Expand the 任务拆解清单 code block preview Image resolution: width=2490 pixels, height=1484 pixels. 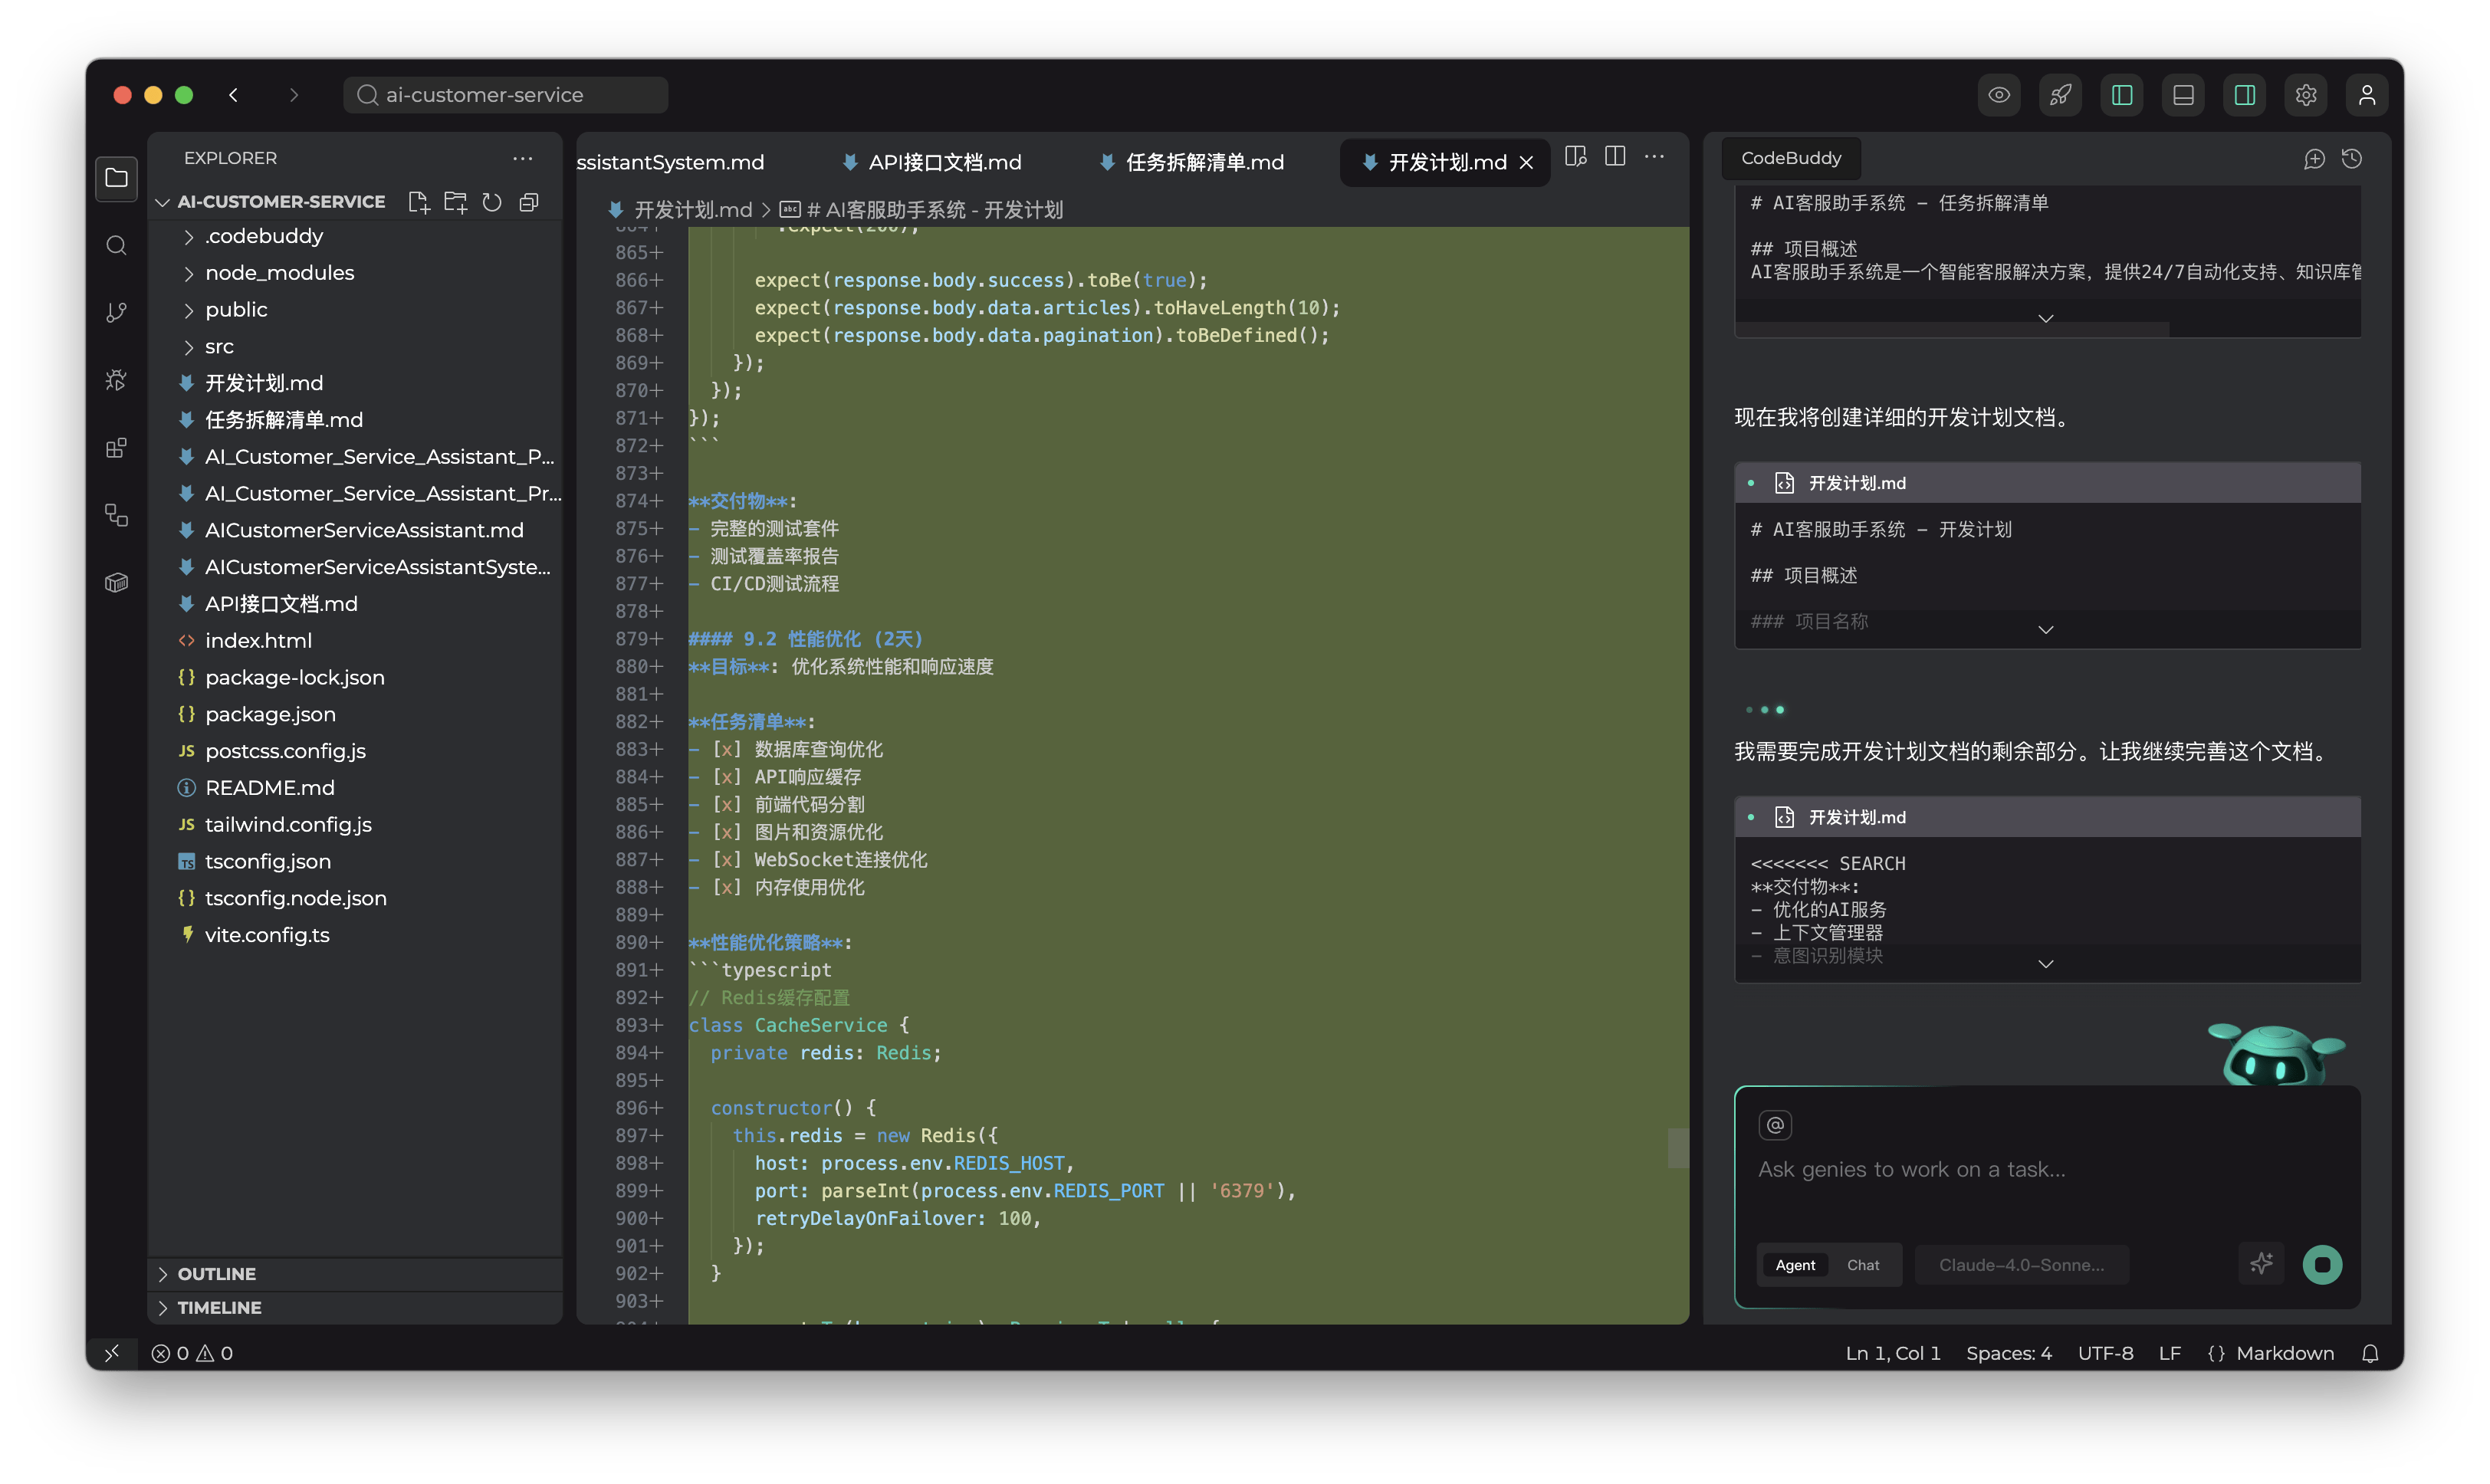tap(2045, 319)
